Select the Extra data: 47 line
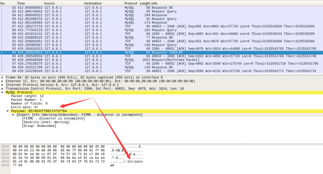The image size is (323, 174). pyautogui.click(x=24, y=107)
